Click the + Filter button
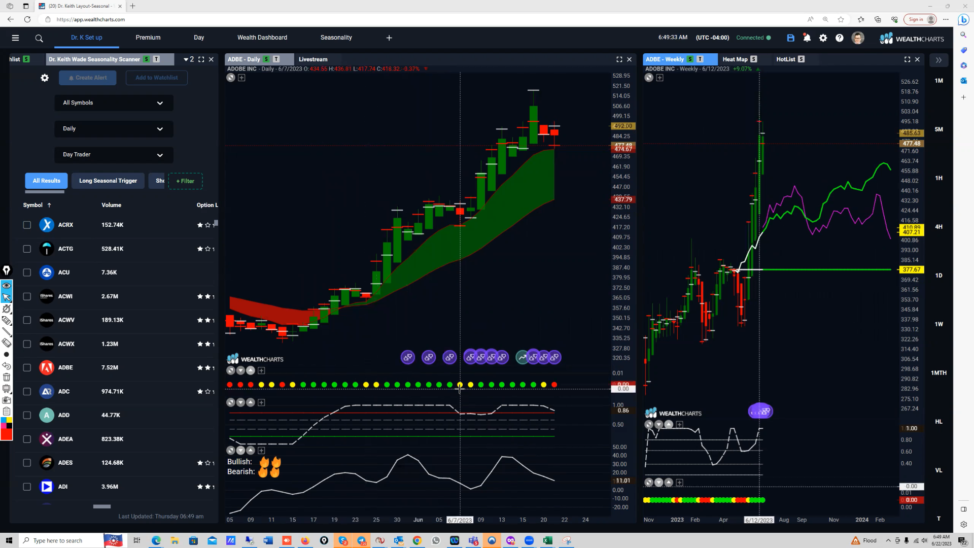The image size is (974, 548). 185,181
